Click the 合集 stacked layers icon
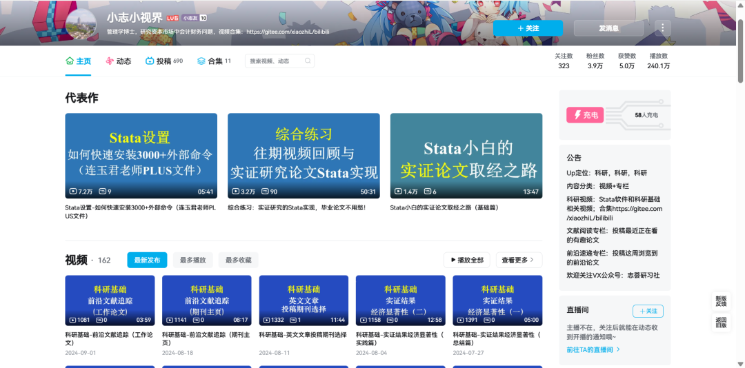This screenshot has width=745, height=368. click(201, 61)
